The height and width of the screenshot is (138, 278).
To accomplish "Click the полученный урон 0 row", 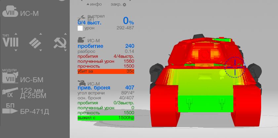I will pyautogui.click(x=106, y=108).
